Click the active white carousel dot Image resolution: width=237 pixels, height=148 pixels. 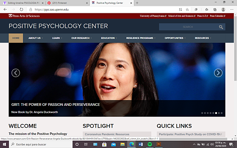(216, 113)
